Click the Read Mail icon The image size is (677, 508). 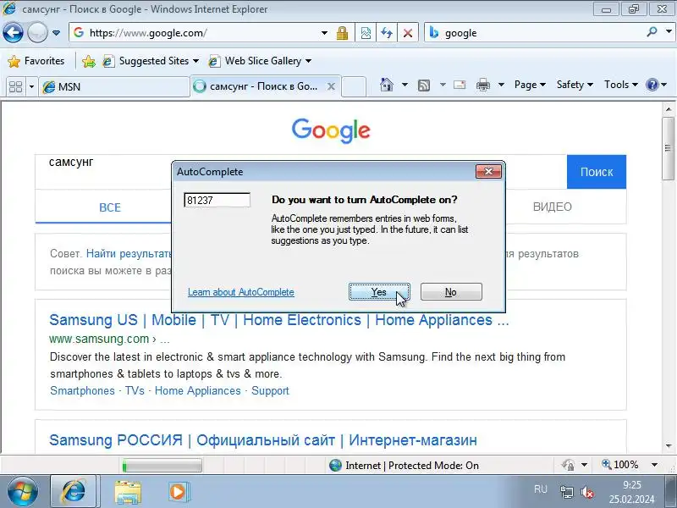point(460,85)
